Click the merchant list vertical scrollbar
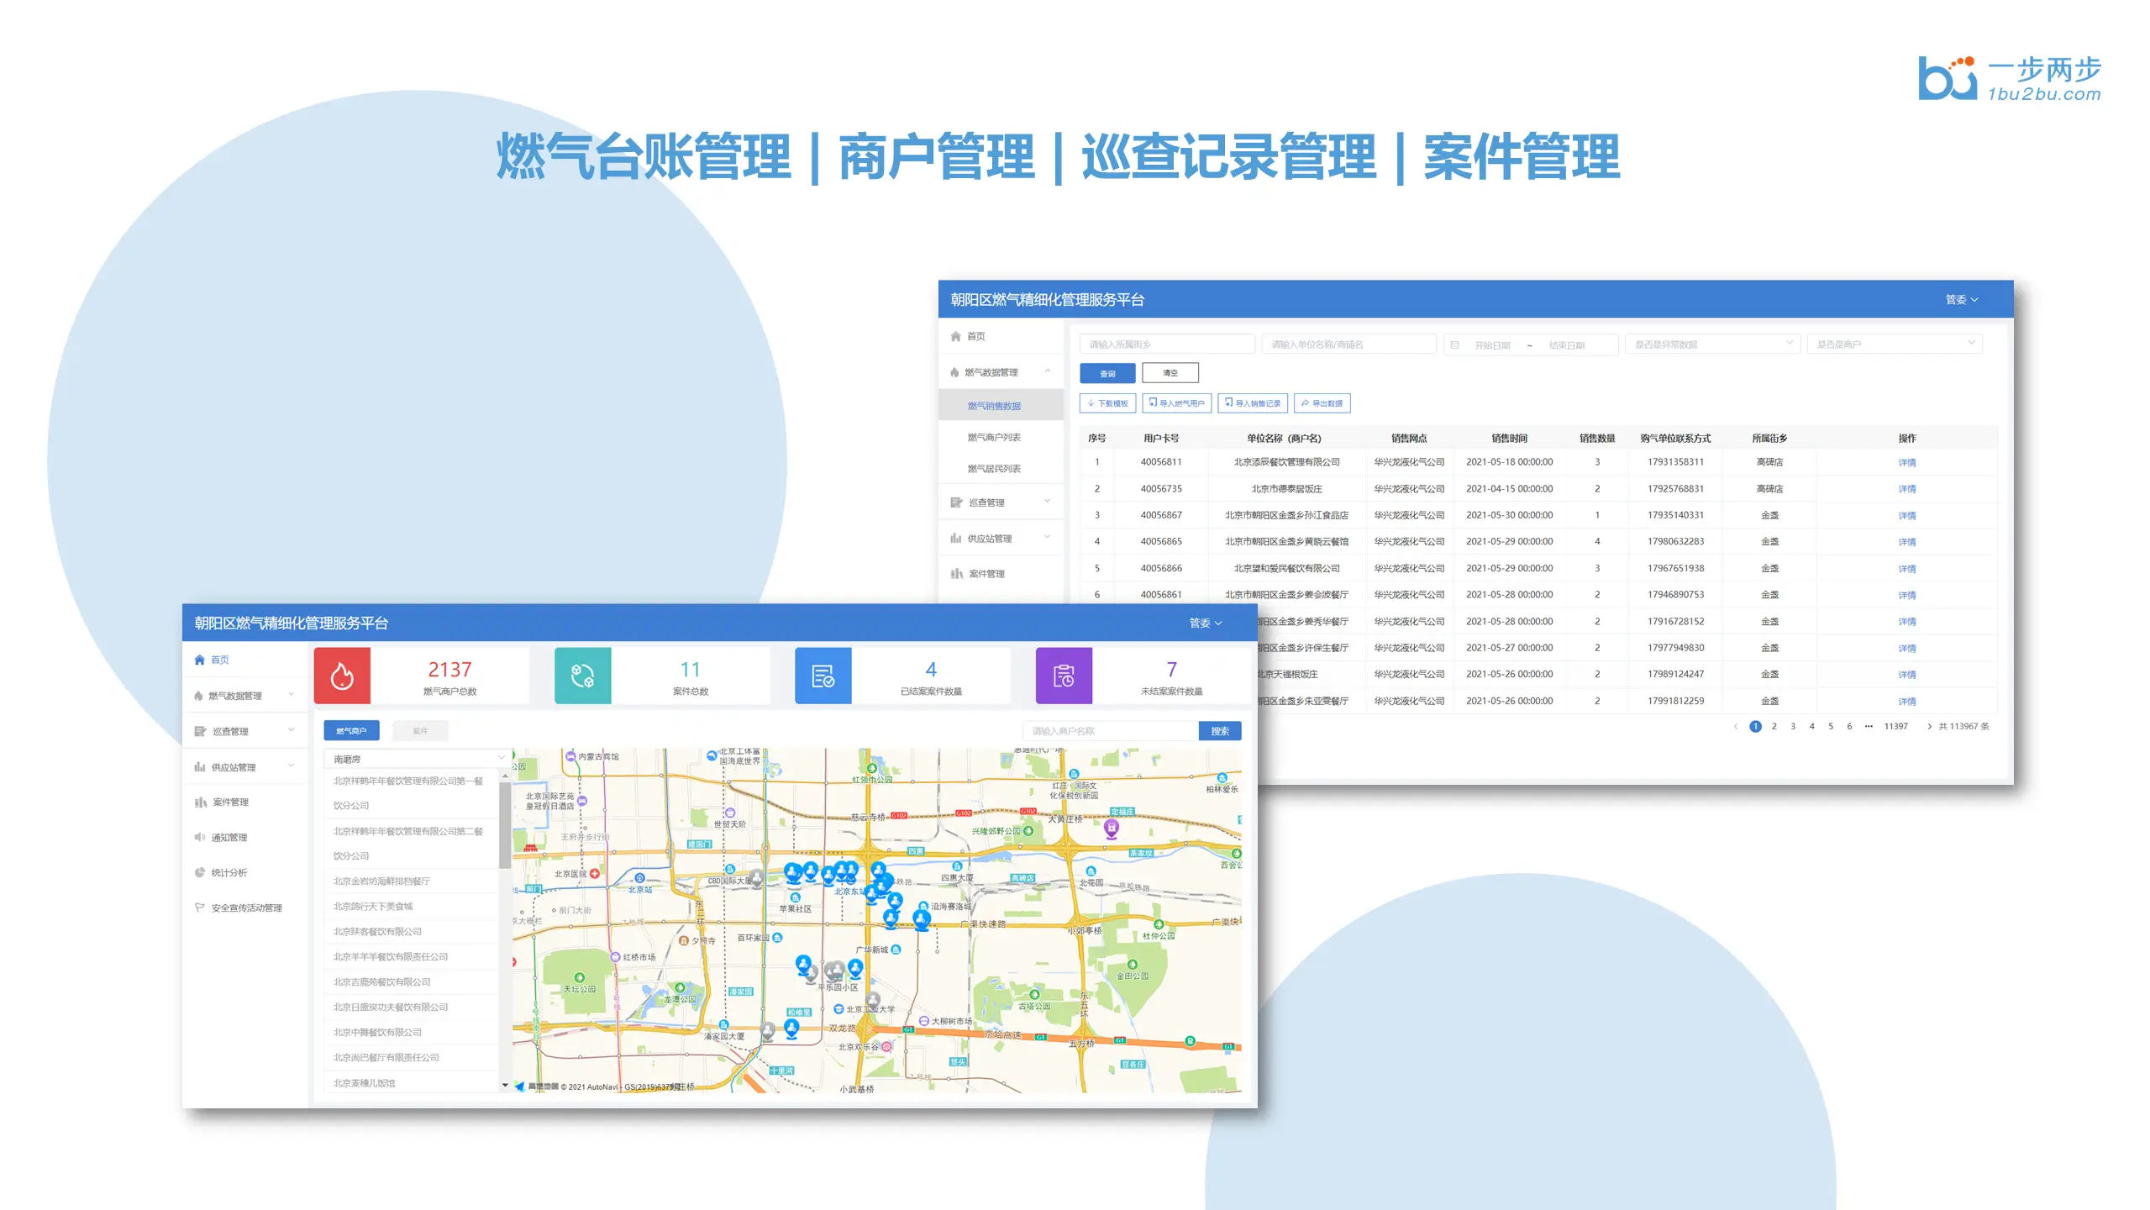 505,823
